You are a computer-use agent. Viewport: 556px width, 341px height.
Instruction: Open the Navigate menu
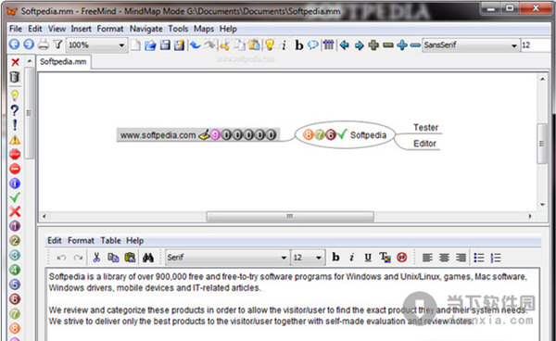pyautogui.click(x=145, y=29)
